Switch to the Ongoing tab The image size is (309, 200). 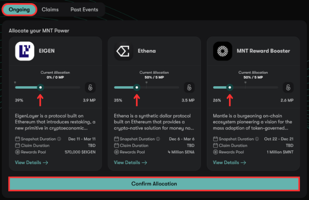point(19,10)
